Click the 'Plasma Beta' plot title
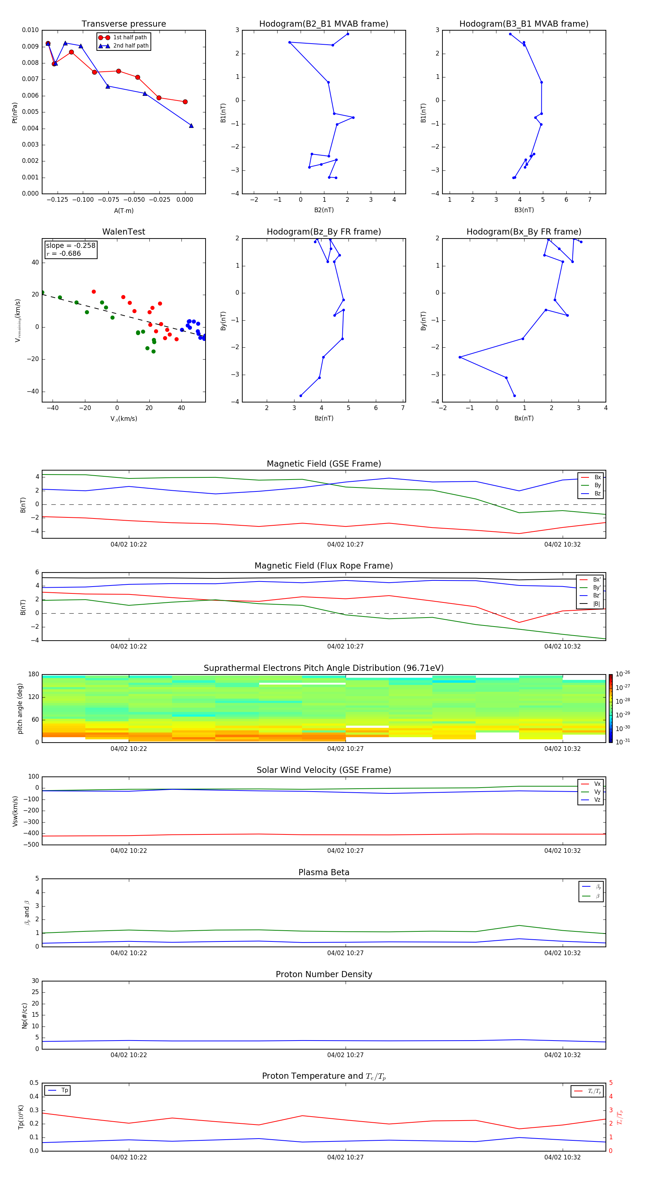Image resolution: width=648 pixels, height=1189 pixels. [324, 873]
